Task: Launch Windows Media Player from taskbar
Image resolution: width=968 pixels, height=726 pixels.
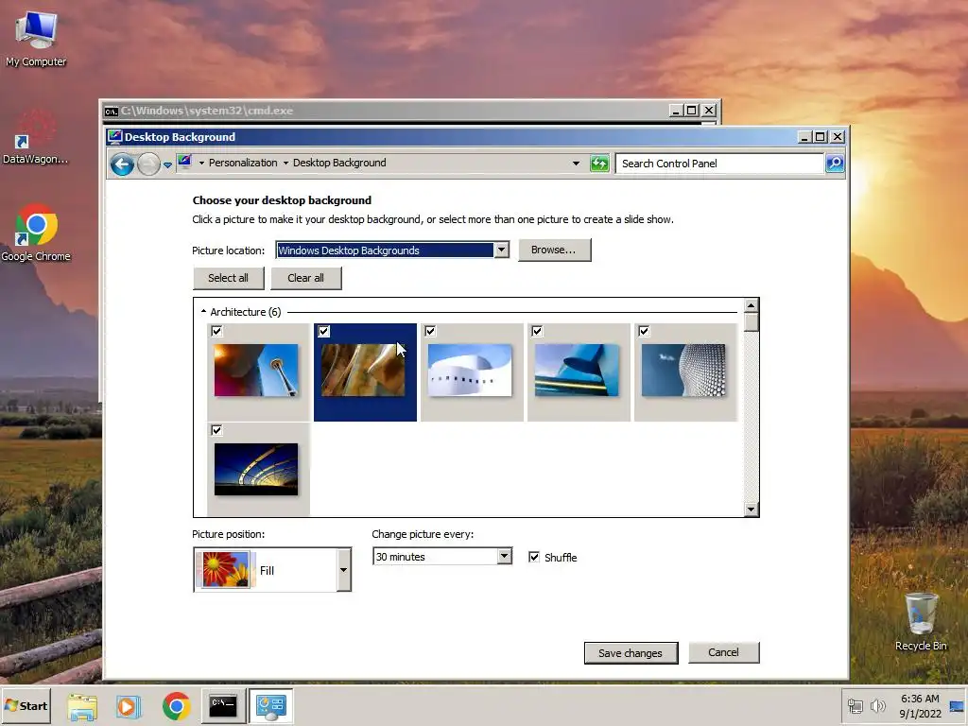Action: click(129, 707)
